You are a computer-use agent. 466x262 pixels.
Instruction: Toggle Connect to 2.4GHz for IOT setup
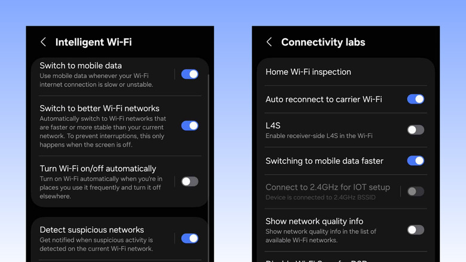click(415, 191)
